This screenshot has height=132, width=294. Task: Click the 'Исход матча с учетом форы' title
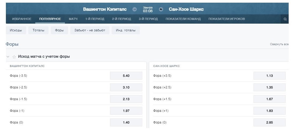(x=44, y=57)
